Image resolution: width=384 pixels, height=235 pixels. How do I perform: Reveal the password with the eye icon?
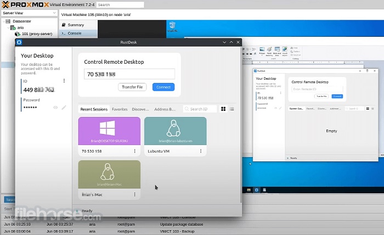coord(55,108)
